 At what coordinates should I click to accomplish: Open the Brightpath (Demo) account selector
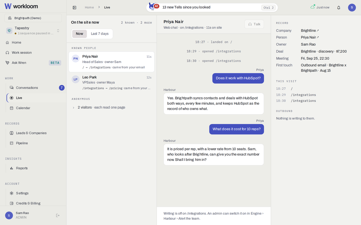tap(33, 18)
